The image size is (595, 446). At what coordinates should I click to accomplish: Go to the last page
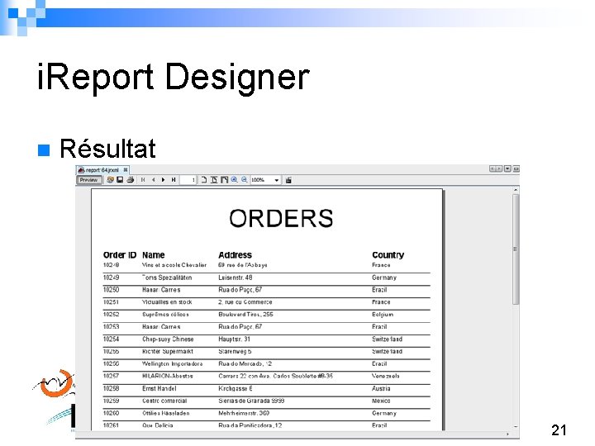click(x=174, y=180)
